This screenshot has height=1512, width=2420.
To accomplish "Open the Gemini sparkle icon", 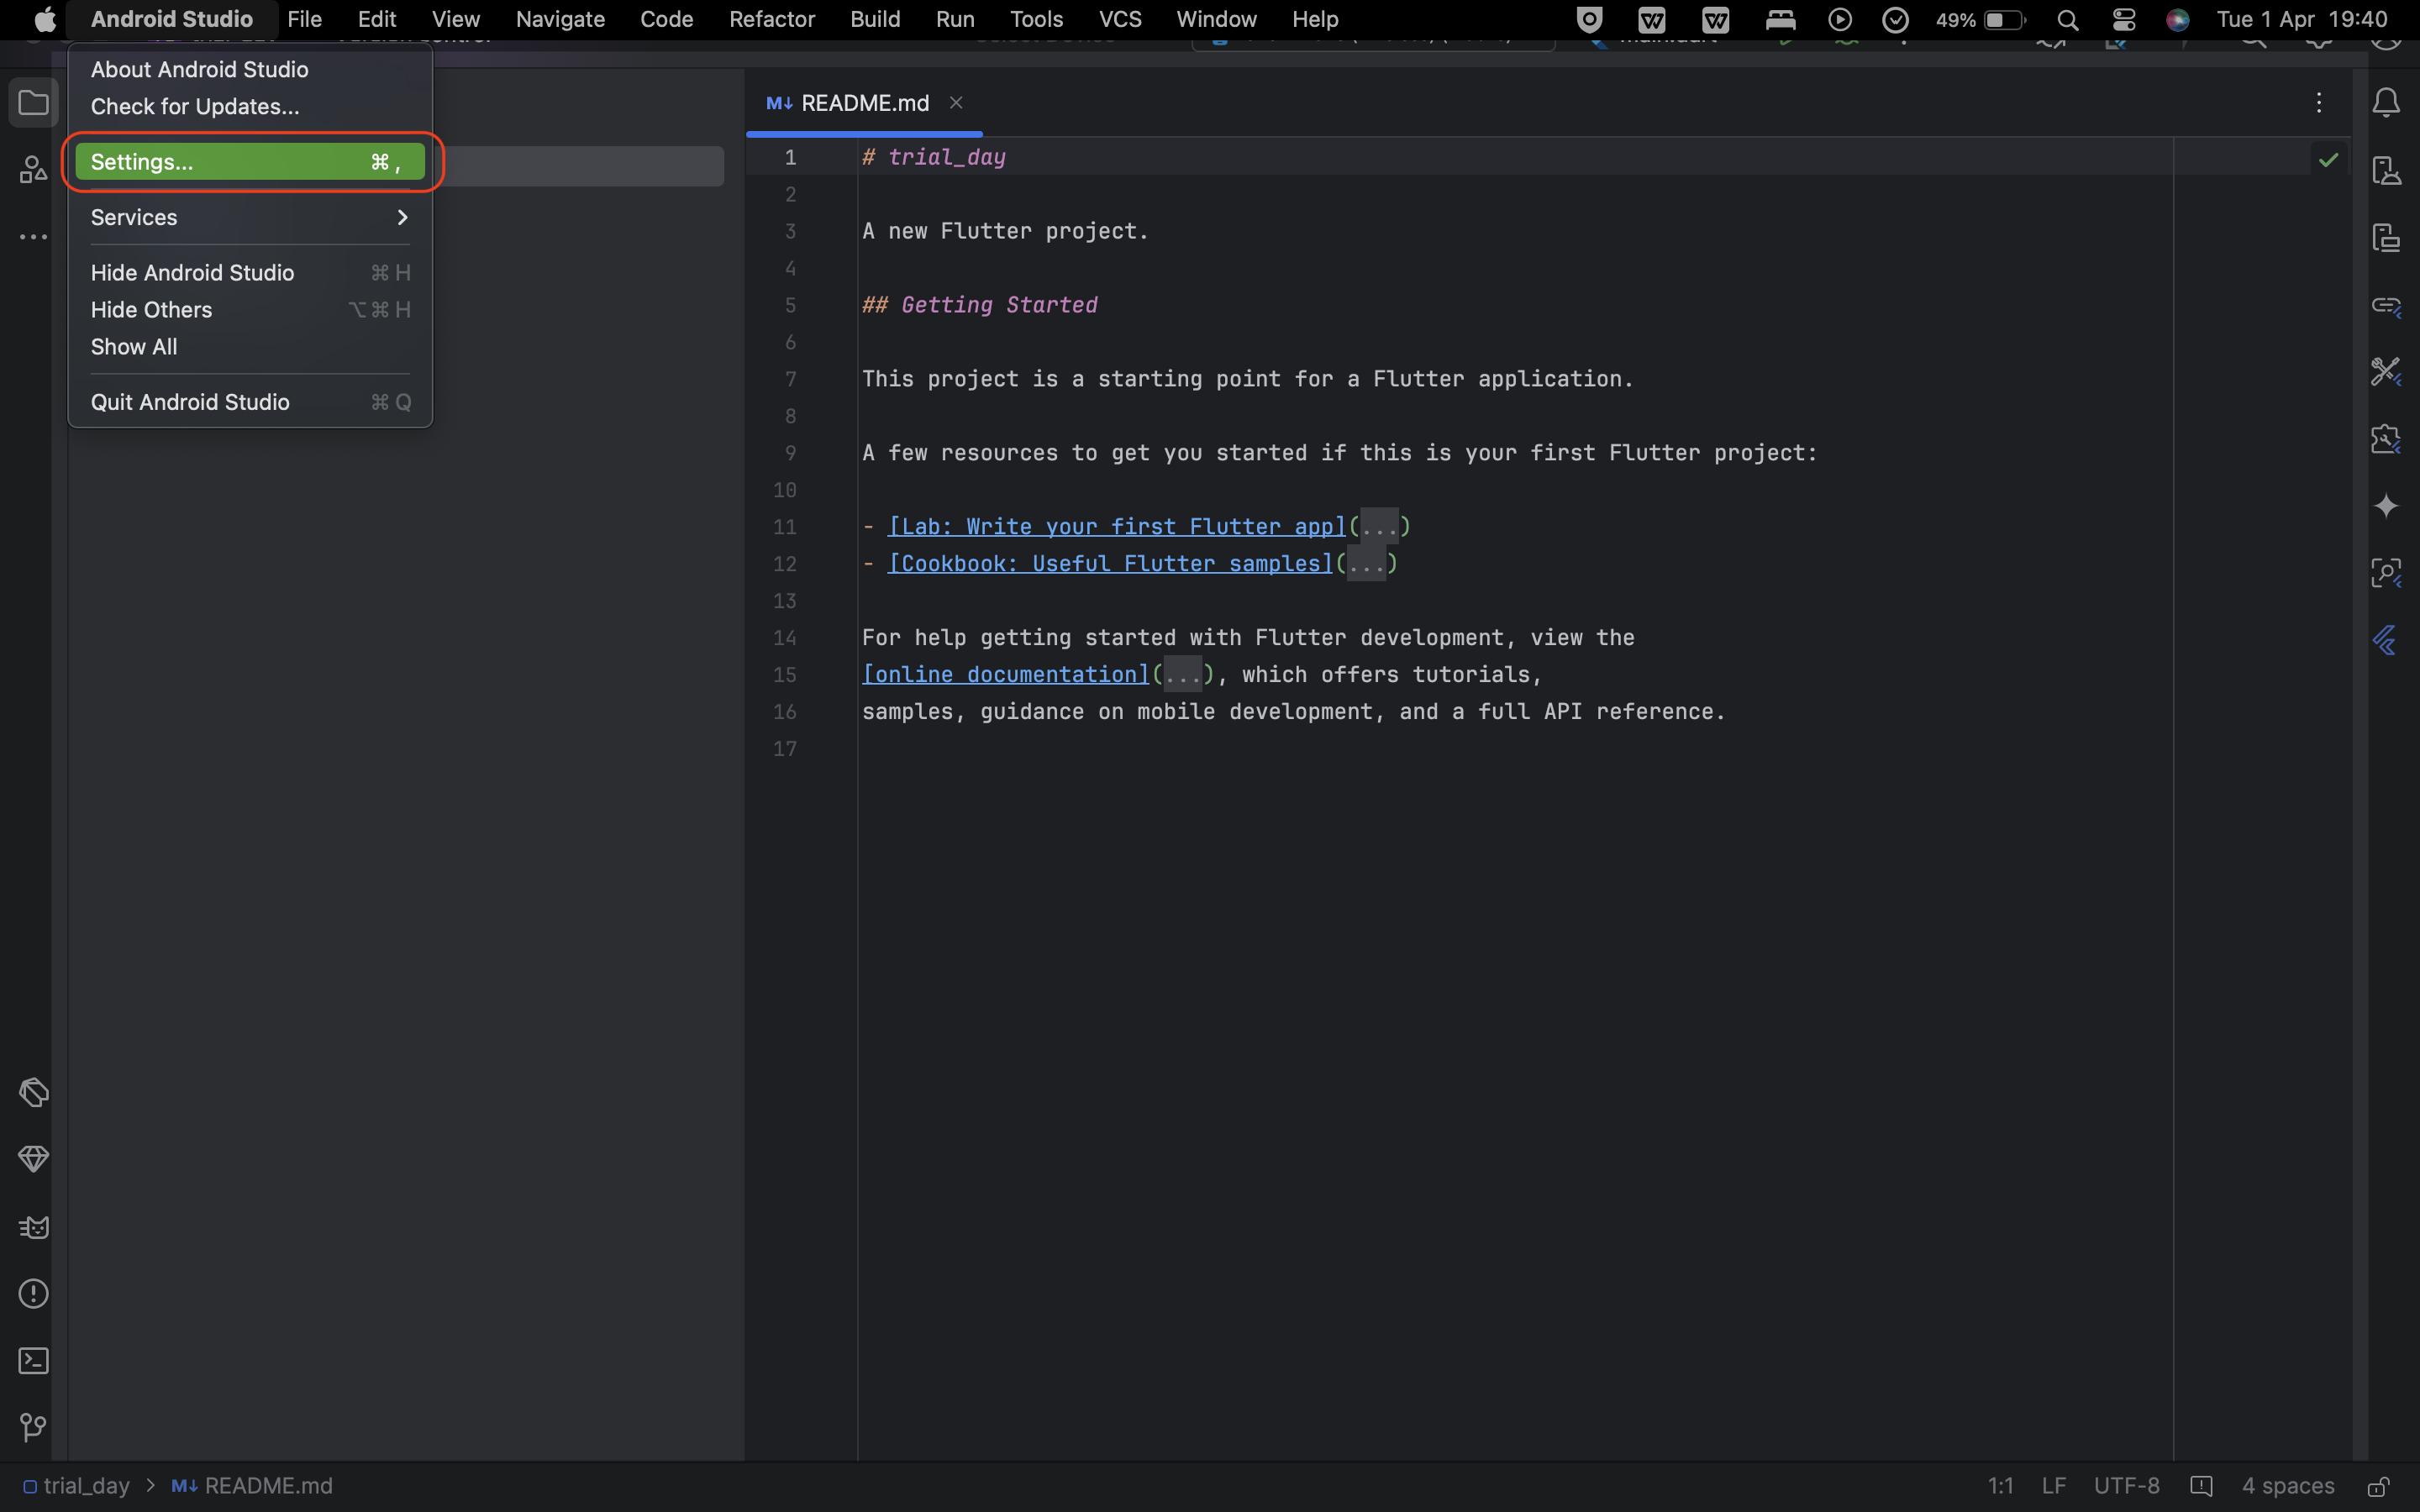I will pyautogui.click(x=2386, y=506).
